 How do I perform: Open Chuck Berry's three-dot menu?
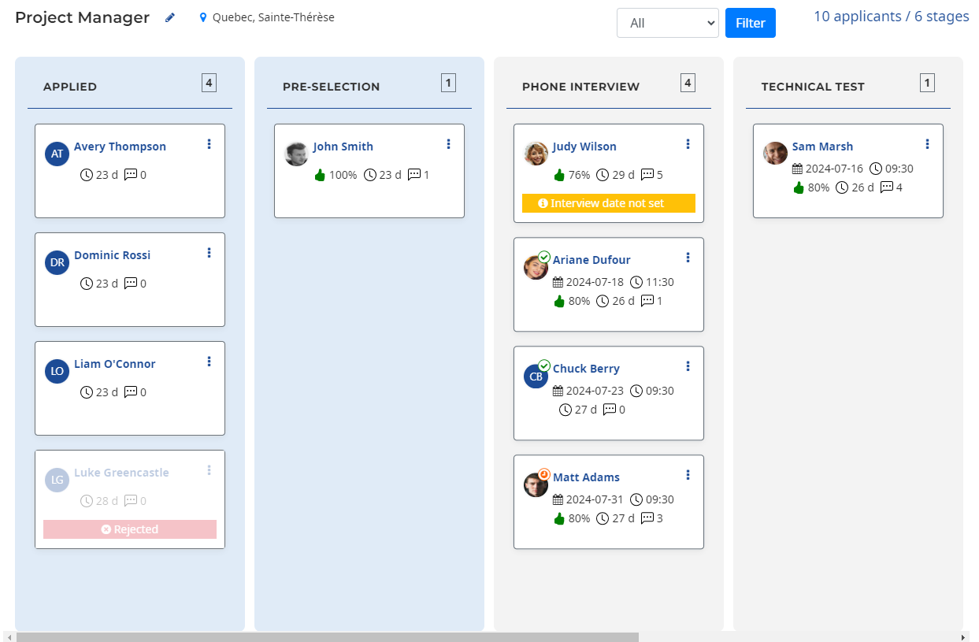(688, 366)
